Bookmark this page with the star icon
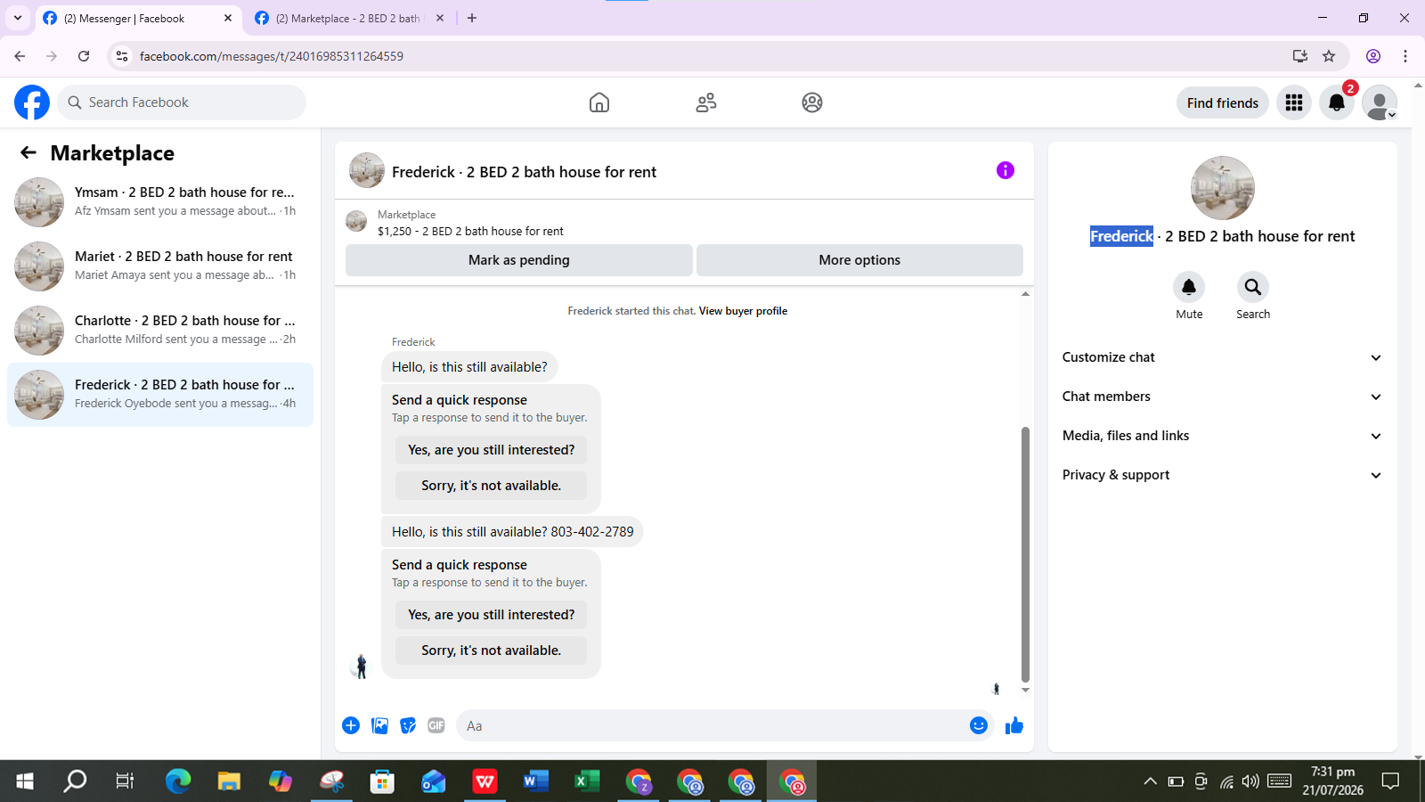 tap(1329, 56)
